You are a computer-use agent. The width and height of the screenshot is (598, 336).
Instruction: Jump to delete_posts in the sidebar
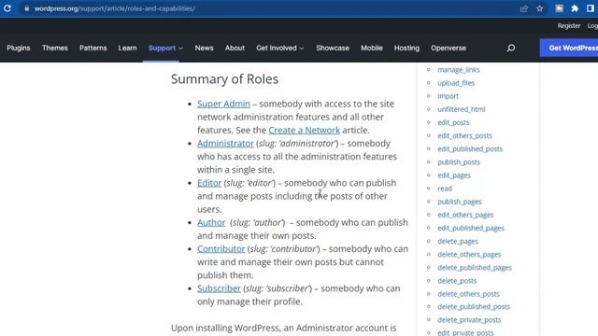(457, 281)
